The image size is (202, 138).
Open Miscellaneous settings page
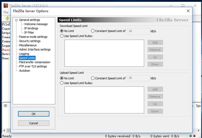point(28,45)
